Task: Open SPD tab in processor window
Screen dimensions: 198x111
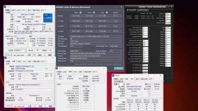Action: [x=24, y=10]
